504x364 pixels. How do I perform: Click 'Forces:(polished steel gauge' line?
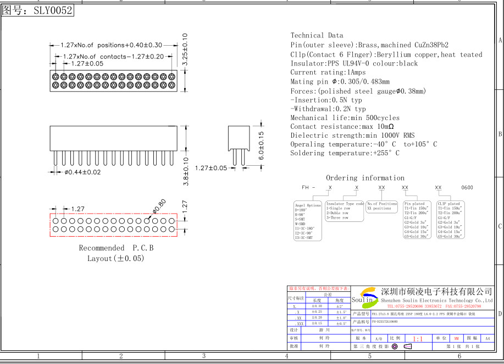click(x=358, y=91)
